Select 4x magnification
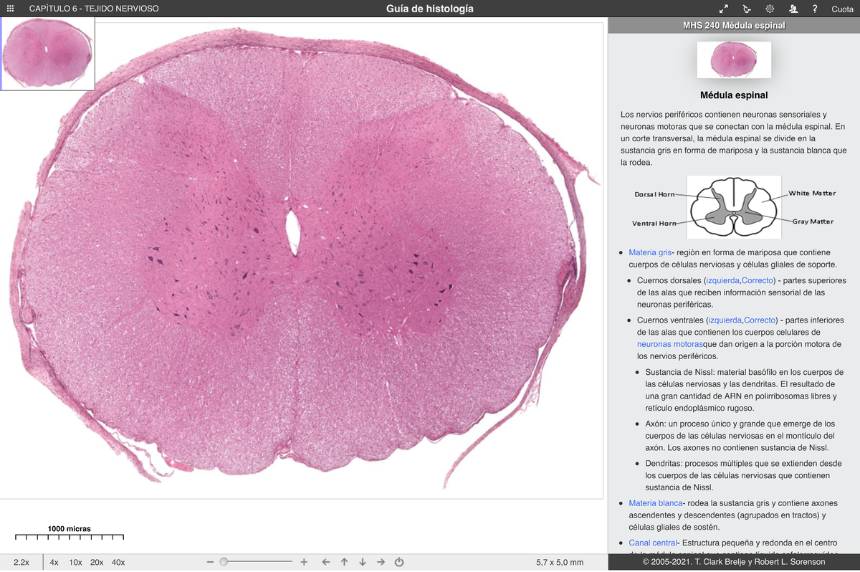This screenshot has width=860, height=572. coord(54,562)
